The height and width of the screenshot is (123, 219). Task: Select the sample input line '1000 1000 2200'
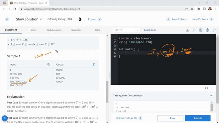click(x=18, y=82)
